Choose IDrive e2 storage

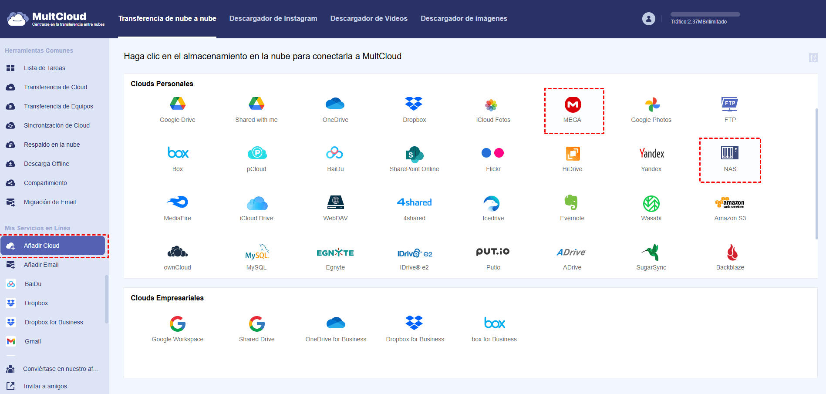[x=414, y=253]
